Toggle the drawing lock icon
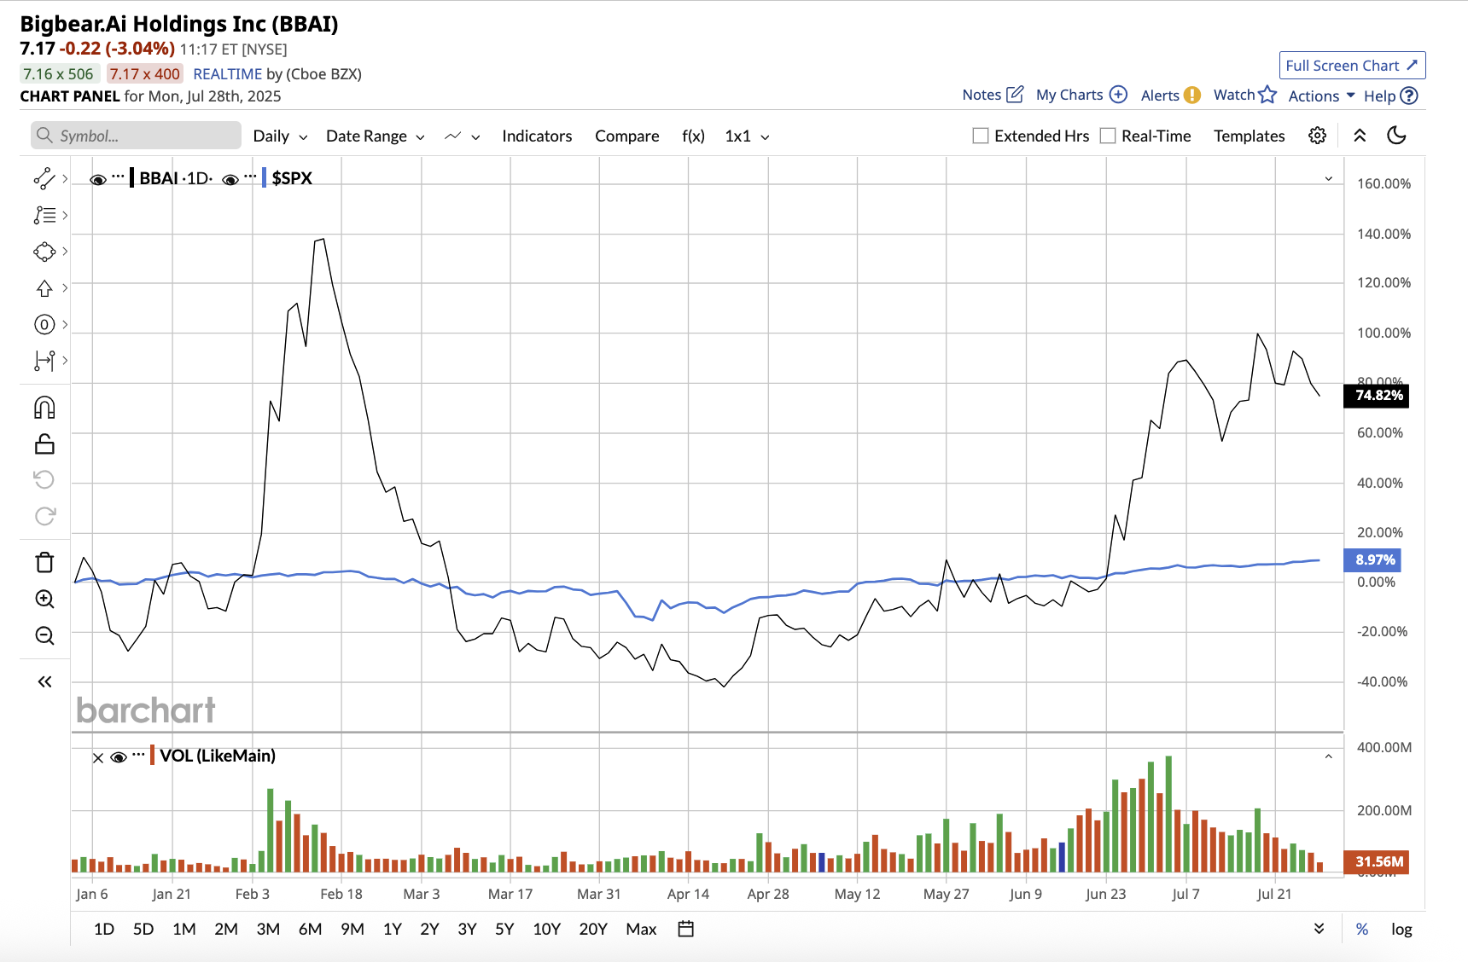Viewport: 1468px width, 962px height. coord(44,443)
